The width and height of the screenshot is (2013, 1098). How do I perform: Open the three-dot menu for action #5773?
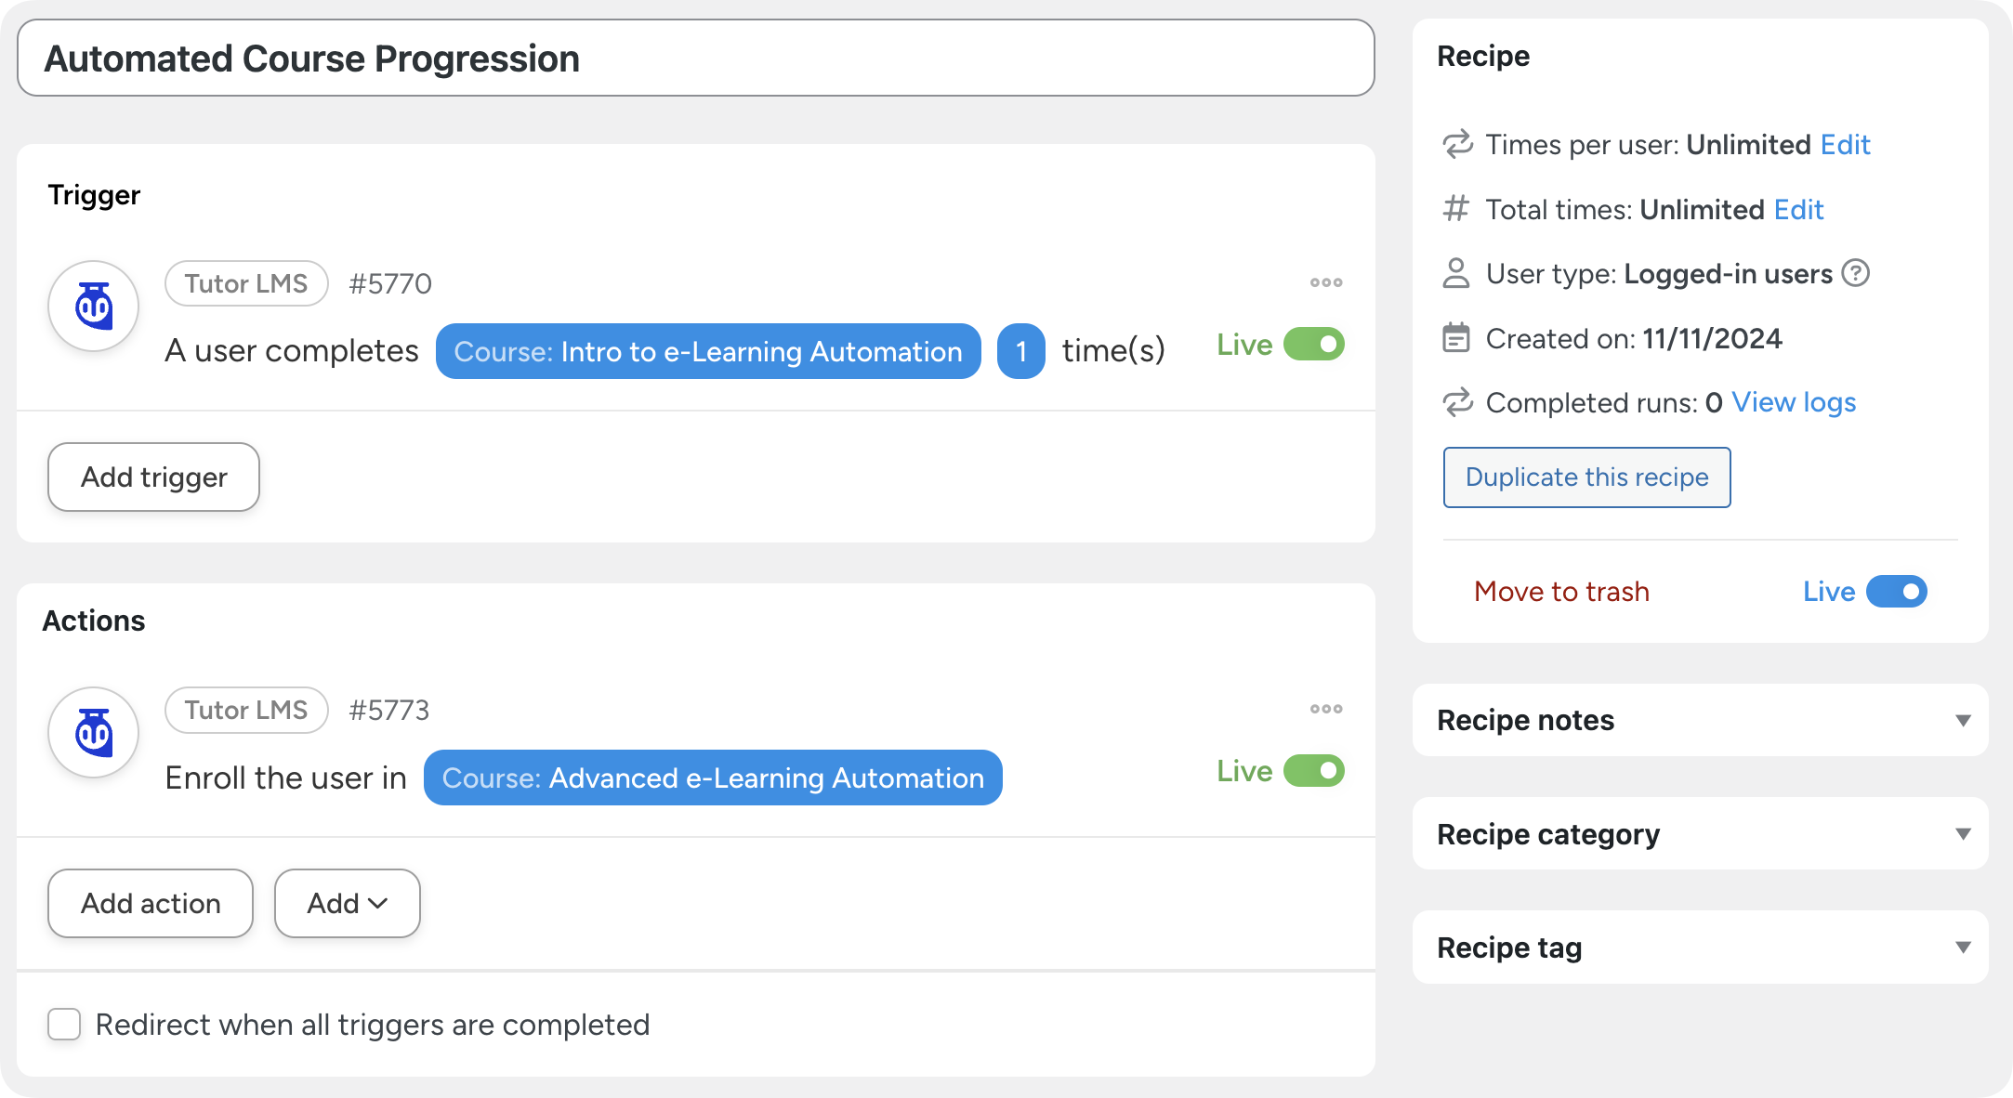point(1325,709)
